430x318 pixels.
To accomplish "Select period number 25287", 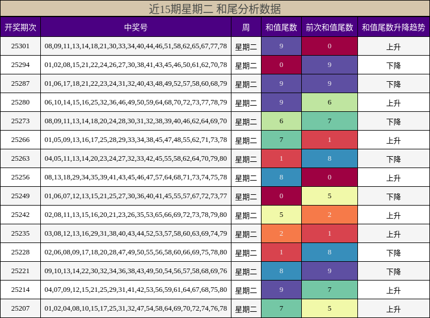I will point(20,83).
